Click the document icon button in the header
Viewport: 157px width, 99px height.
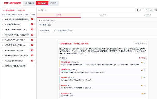click(x=147, y=10)
